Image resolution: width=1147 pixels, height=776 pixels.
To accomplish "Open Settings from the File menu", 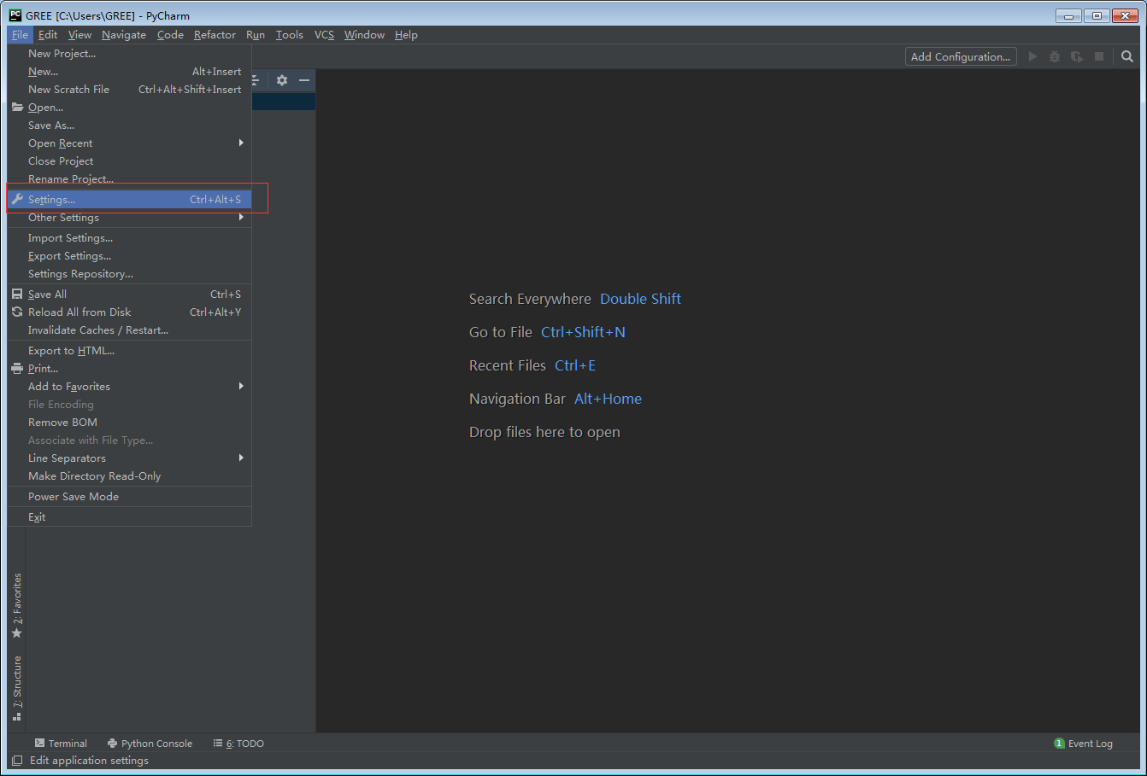I will tap(129, 199).
